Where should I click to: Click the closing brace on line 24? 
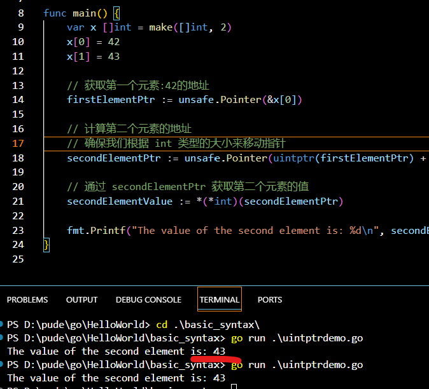[x=46, y=245]
